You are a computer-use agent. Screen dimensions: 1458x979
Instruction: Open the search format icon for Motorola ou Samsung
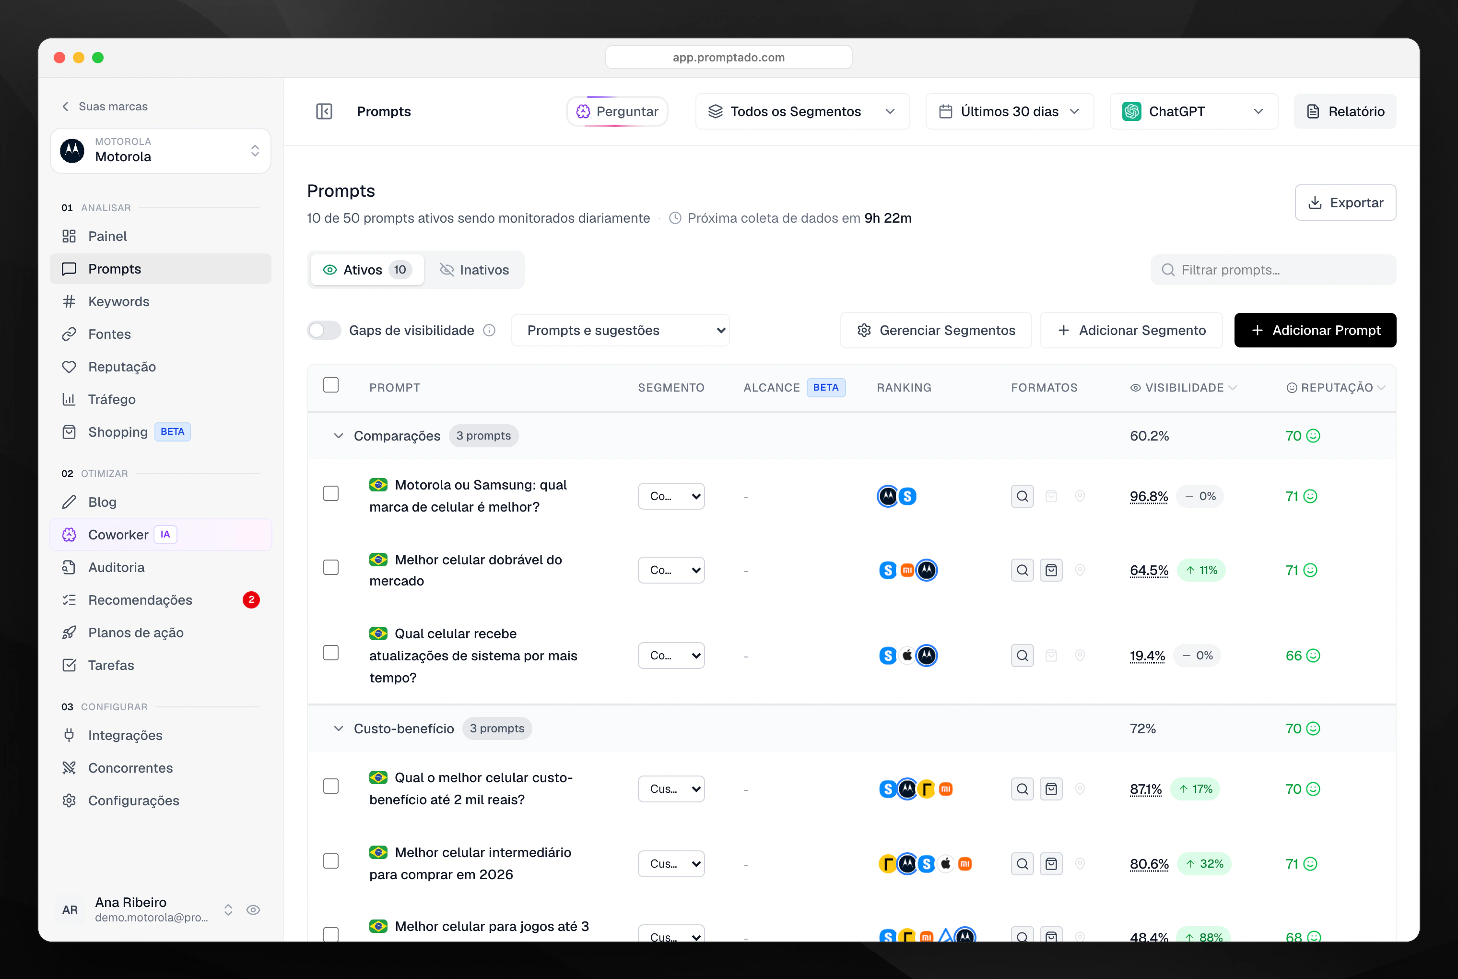pyautogui.click(x=1022, y=496)
